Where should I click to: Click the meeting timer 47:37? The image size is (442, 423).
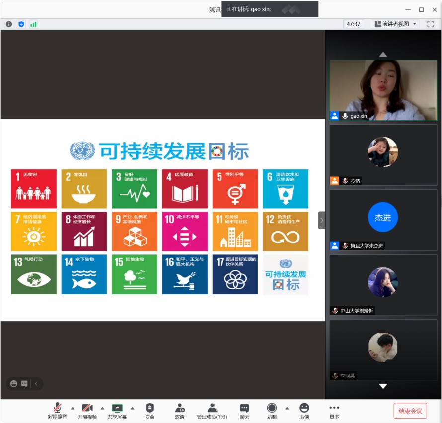coord(353,24)
